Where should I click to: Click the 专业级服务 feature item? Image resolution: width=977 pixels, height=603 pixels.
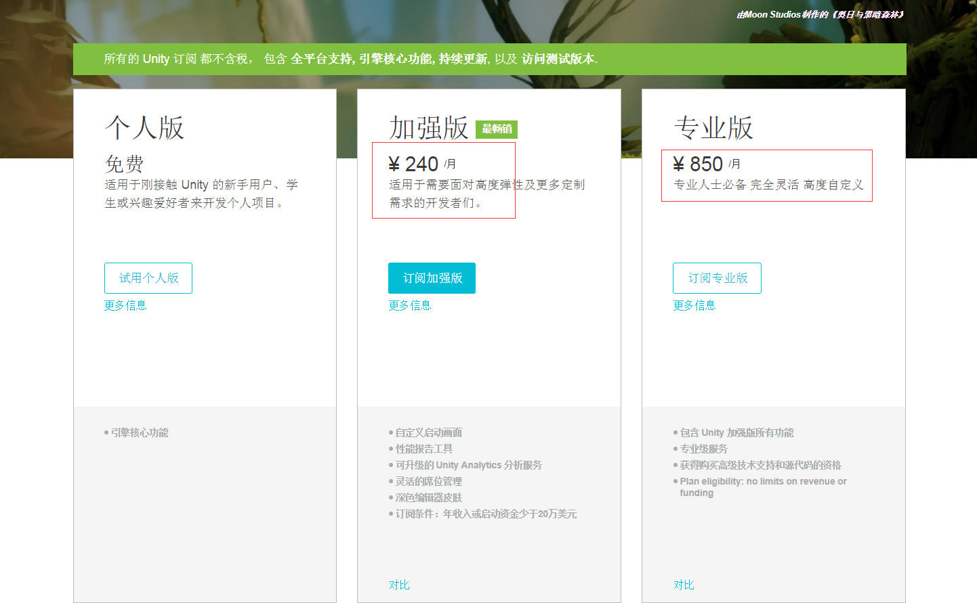[x=701, y=449]
